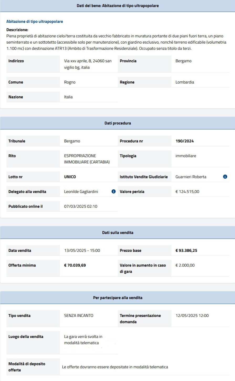Click the Comune value 'Rogno'
This screenshot has width=235, height=381.
pos(70,82)
